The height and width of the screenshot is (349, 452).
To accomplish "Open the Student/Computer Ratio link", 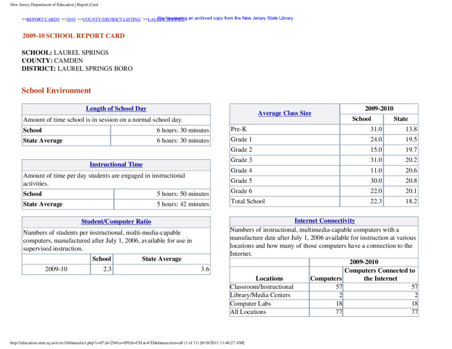I will pos(116,221).
